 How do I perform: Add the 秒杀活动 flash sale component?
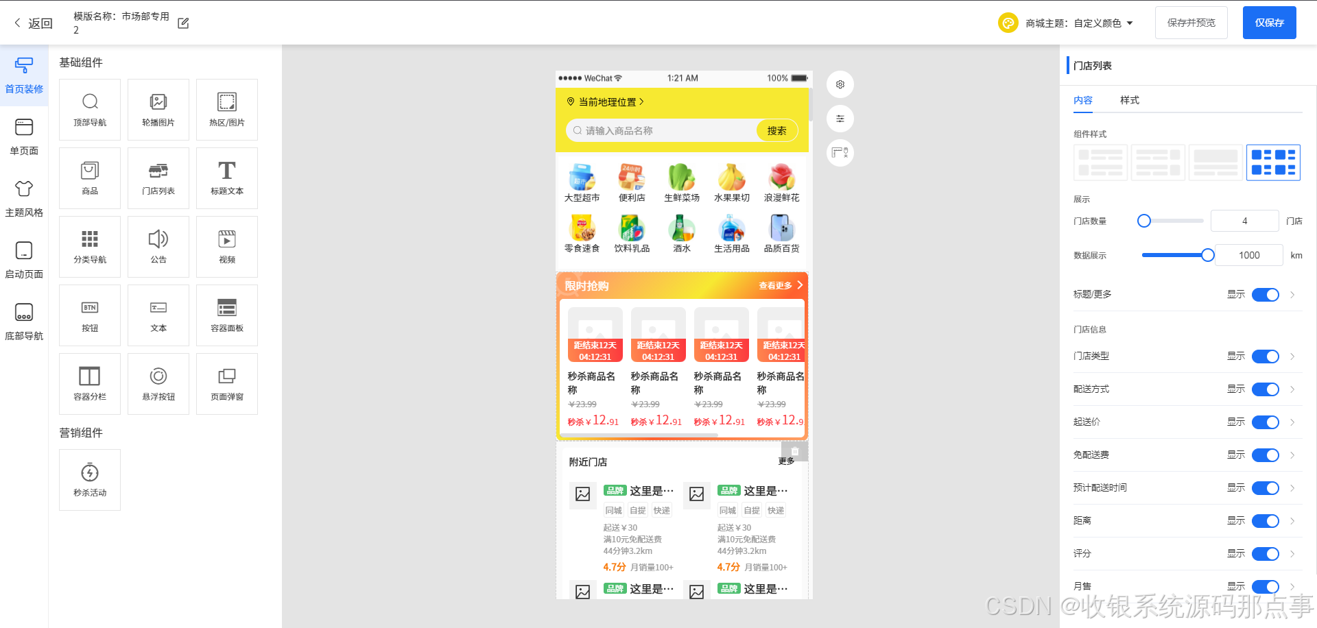(90, 480)
